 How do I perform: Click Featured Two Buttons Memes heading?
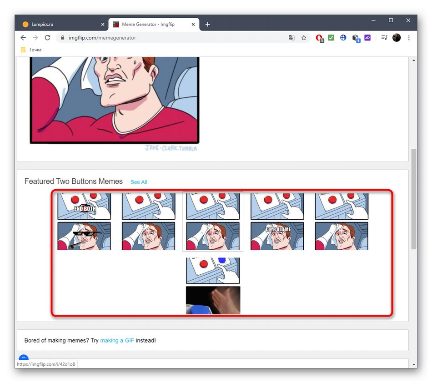(x=74, y=181)
